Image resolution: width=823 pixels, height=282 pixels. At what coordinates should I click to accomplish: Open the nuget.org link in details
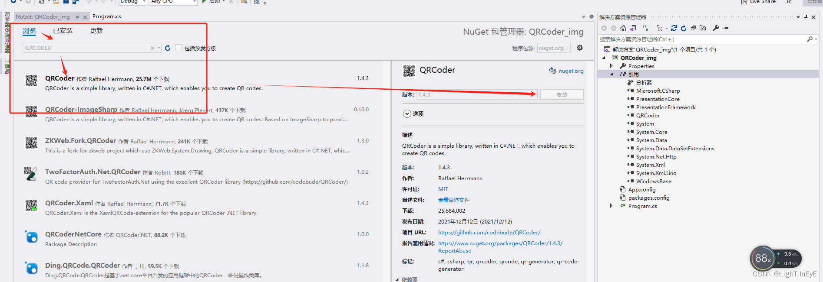click(571, 71)
